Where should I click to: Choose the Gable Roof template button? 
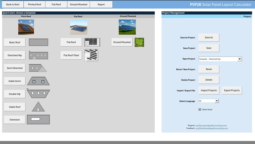click(15, 107)
